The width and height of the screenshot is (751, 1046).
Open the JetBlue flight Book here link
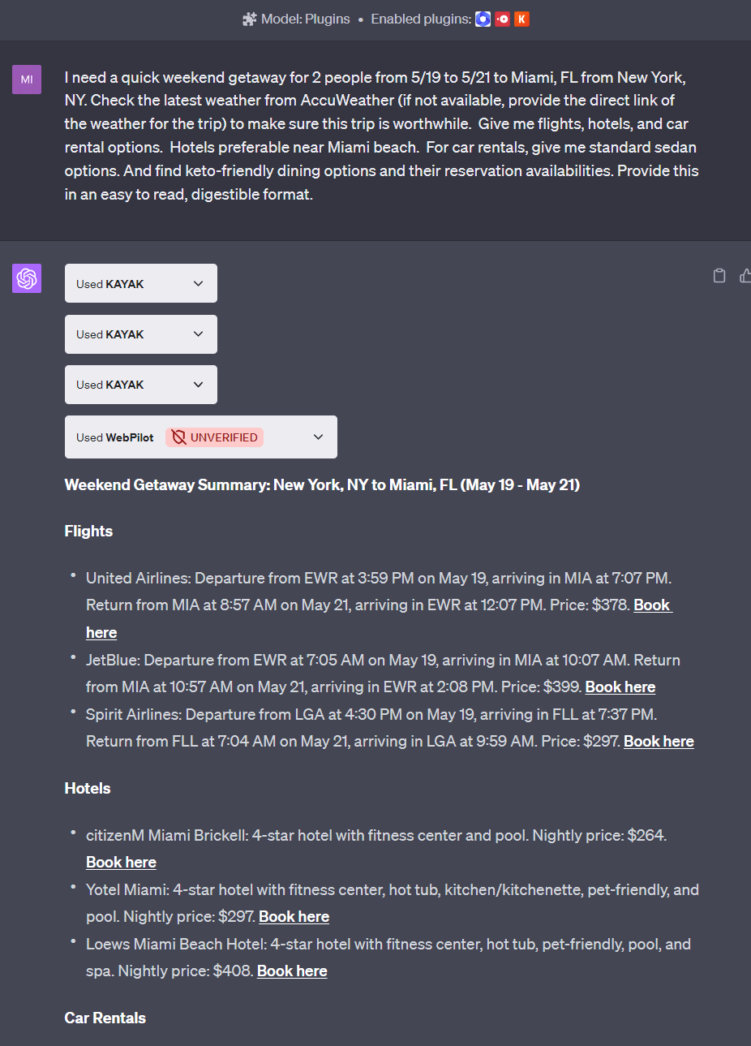click(620, 687)
